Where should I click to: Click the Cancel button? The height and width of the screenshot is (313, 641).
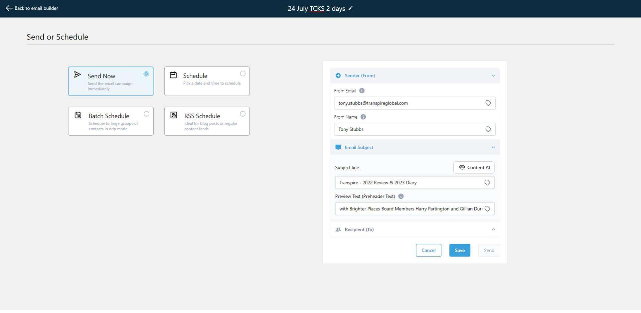click(x=429, y=250)
